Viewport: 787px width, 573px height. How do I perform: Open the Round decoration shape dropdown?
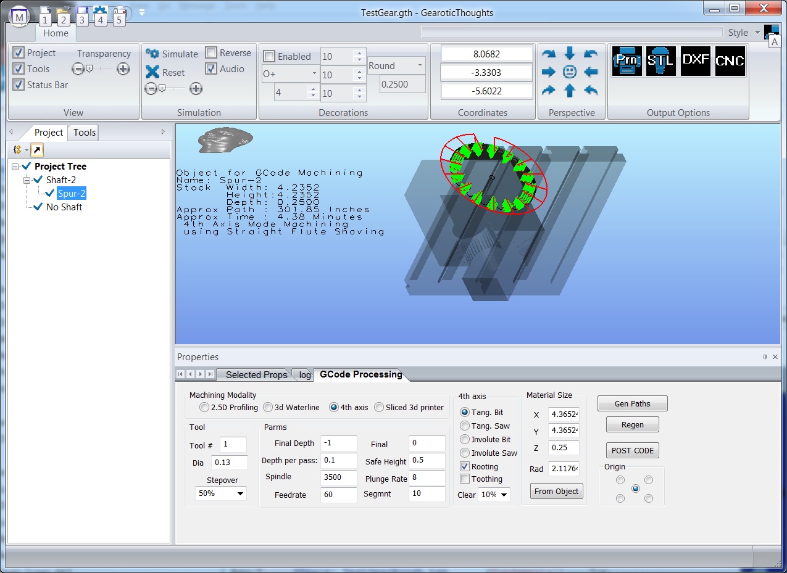(420, 66)
